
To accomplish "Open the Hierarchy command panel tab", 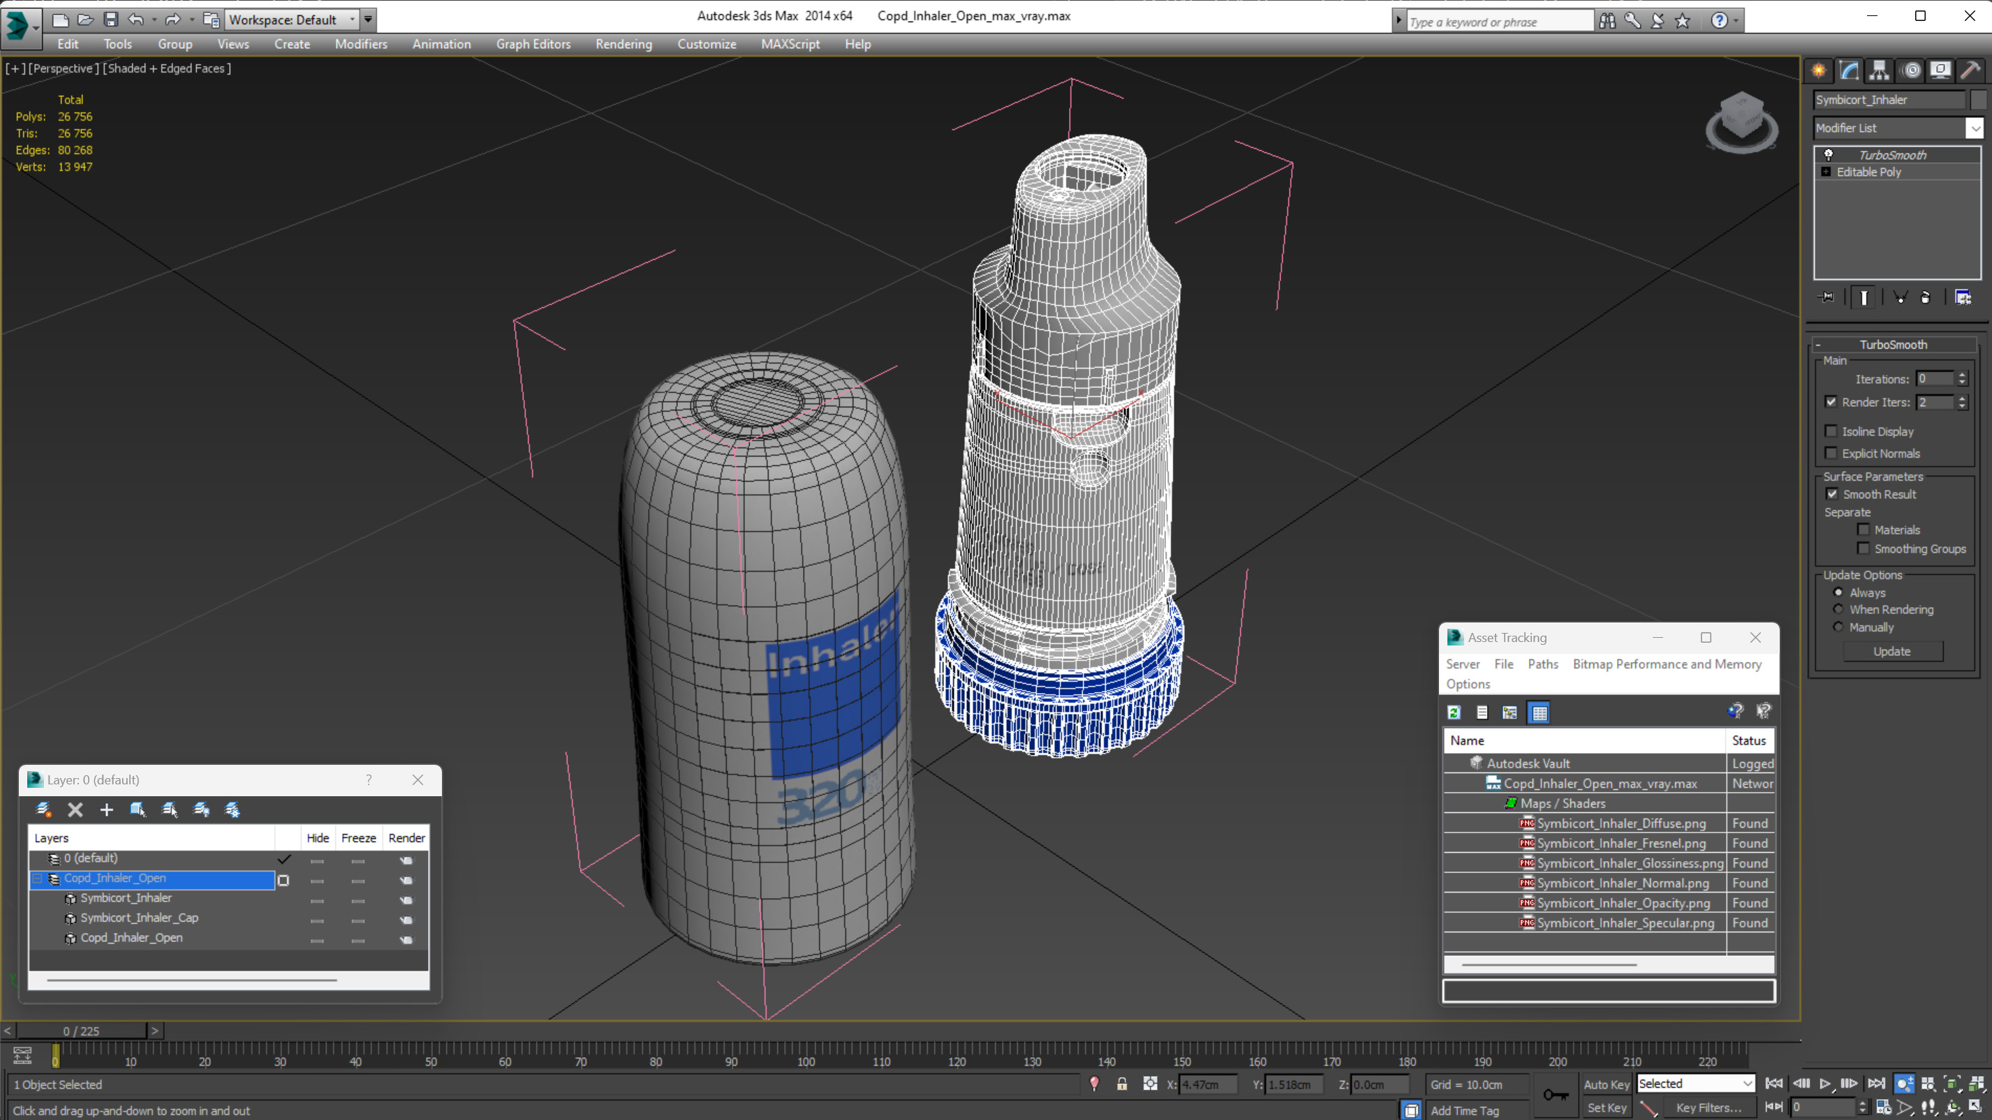I will pyautogui.click(x=1879, y=70).
